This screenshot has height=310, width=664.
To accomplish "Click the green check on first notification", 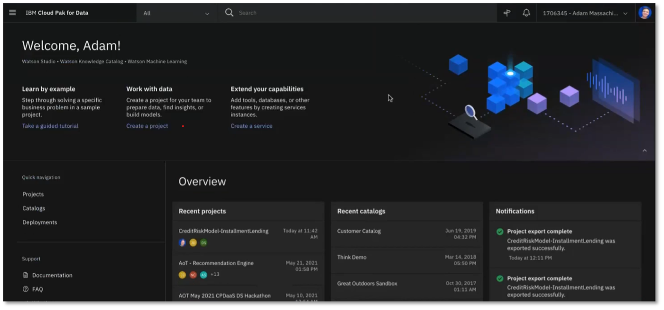I will tap(500, 231).
